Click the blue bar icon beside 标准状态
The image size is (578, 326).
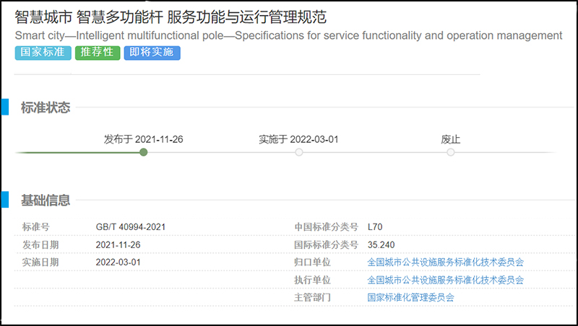[x=4, y=107]
